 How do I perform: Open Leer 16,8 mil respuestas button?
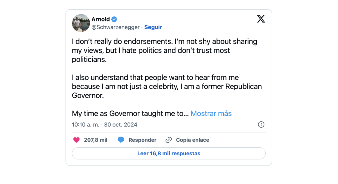pyautogui.click(x=169, y=153)
